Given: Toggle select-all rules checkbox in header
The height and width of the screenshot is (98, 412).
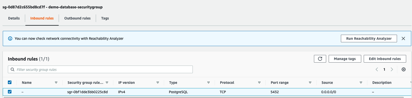Looking at the screenshot, I should point(10,82).
